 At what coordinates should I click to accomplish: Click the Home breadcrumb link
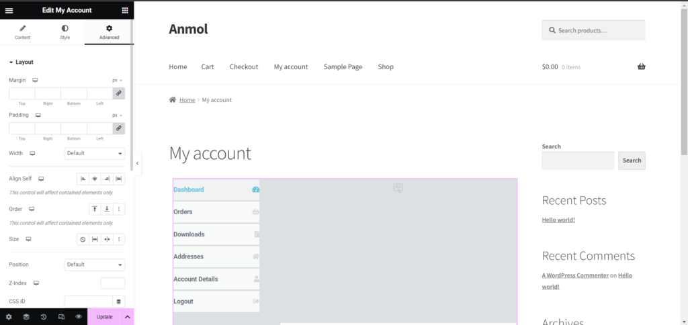[187, 100]
